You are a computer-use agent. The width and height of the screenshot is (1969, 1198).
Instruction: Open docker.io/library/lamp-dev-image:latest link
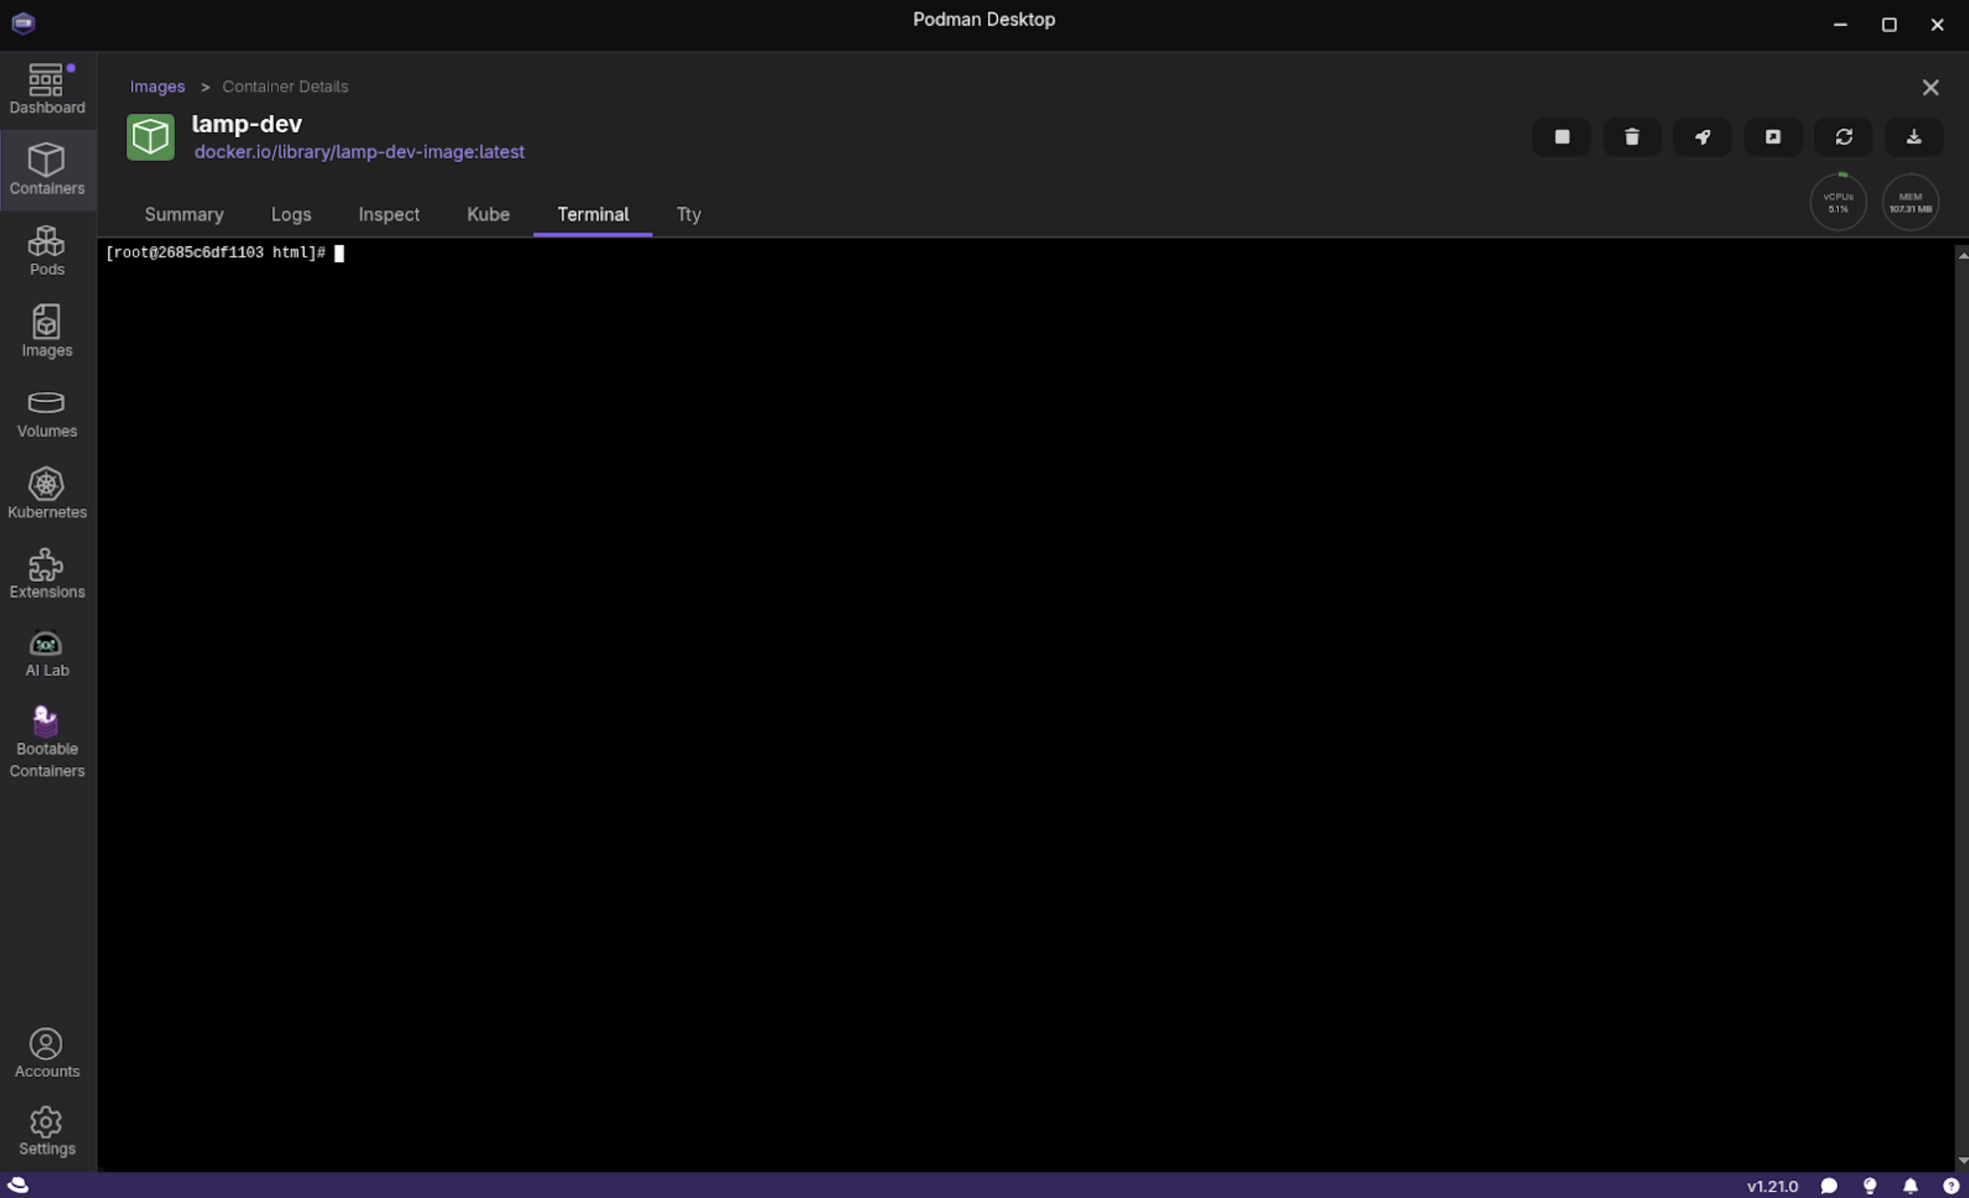coord(359,152)
